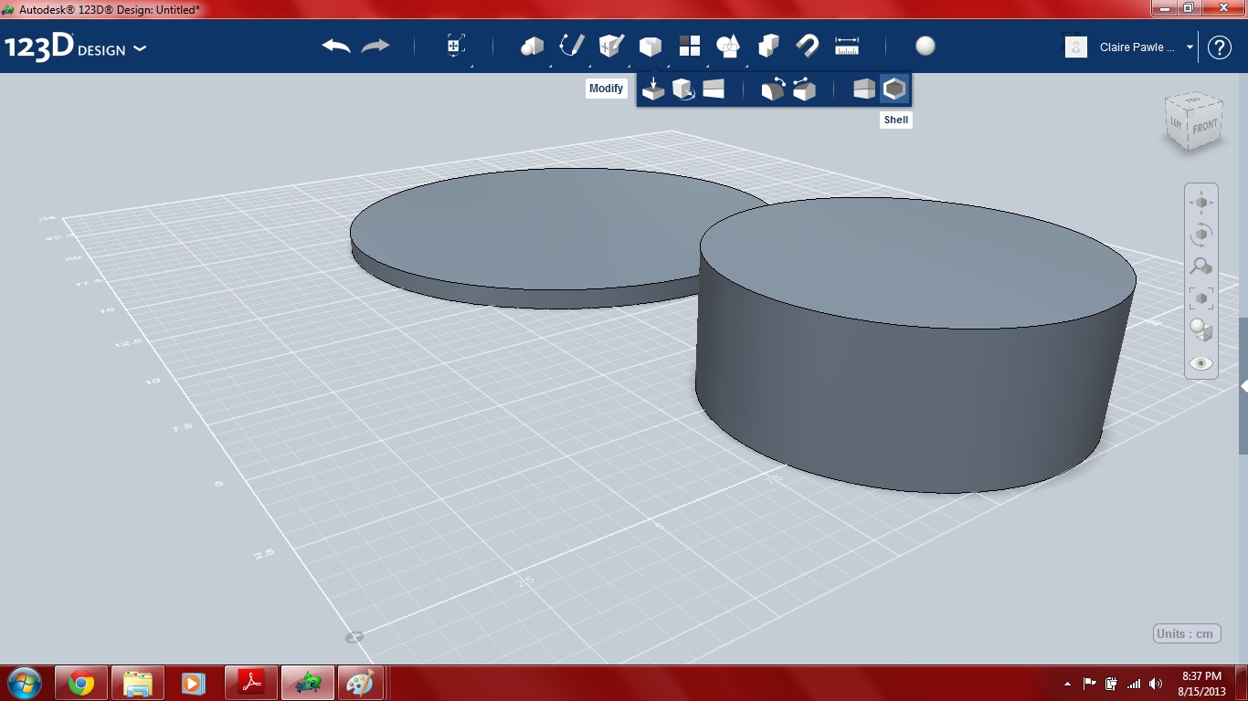Click the Orbit navigation tool
Image resolution: width=1248 pixels, height=701 pixels.
(1200, 235)
